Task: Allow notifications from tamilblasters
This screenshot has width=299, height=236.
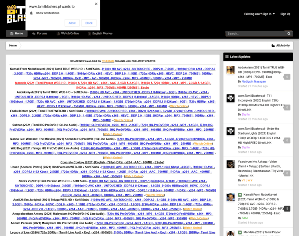Action: [x=72, y=23]
